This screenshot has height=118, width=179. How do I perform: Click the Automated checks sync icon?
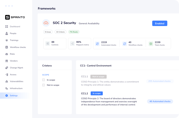click(x=97, y=44)
